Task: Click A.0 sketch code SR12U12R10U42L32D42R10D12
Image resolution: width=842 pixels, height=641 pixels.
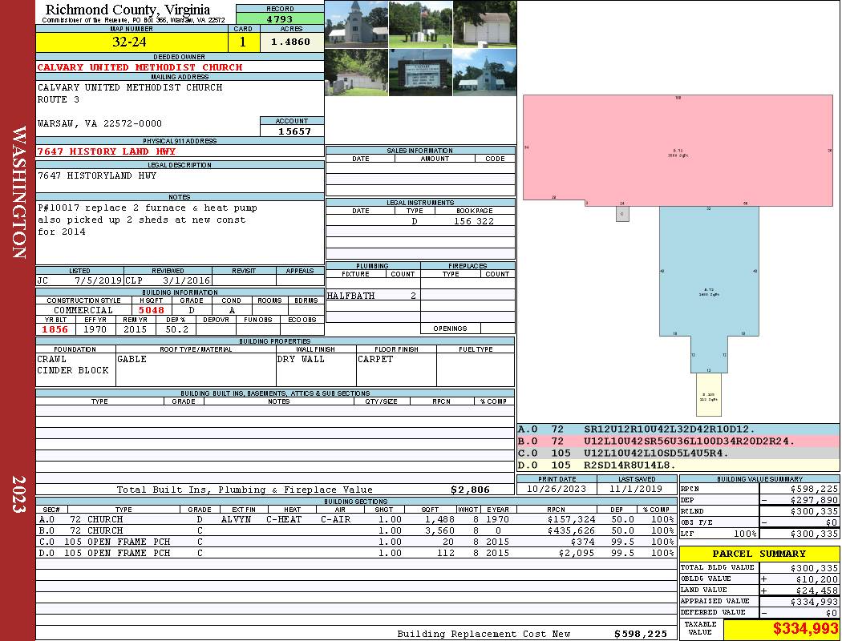Action: pos(669,429)
